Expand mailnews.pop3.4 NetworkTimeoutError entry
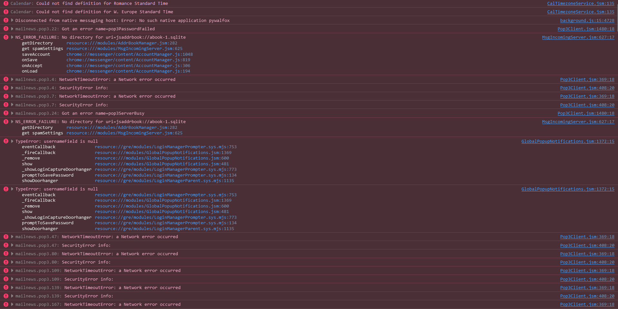Viewport: 618px width, 309px height. point(12,79)
